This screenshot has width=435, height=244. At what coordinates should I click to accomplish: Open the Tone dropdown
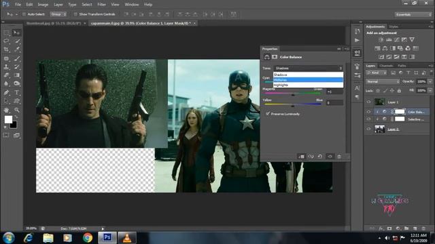(308, 68)
